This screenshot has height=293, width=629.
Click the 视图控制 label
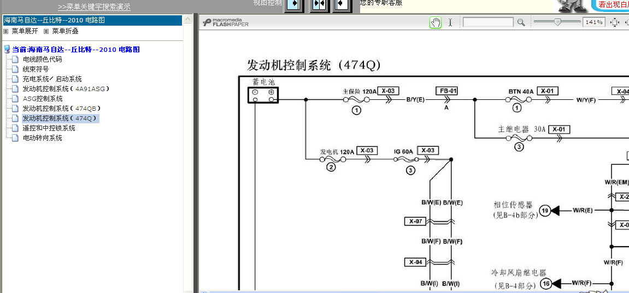coord(268,3)
